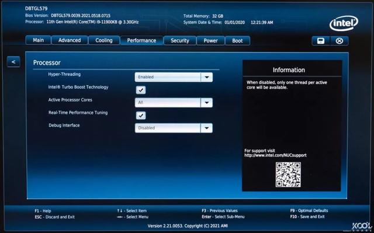Click the exit (circled X) icon
Image resolution: width=374 pixels, height=233 pixels.
tap(339, 41)
